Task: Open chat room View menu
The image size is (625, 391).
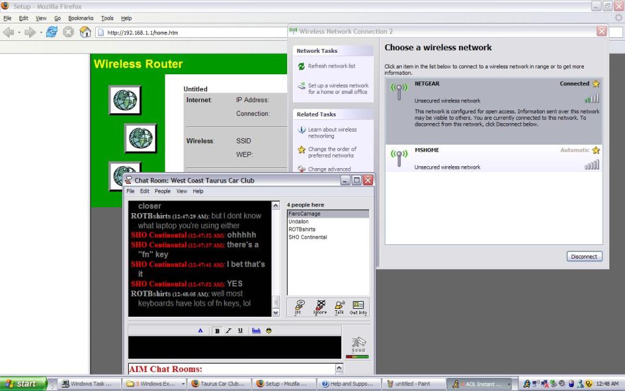Action: click(x=182, y=192)
